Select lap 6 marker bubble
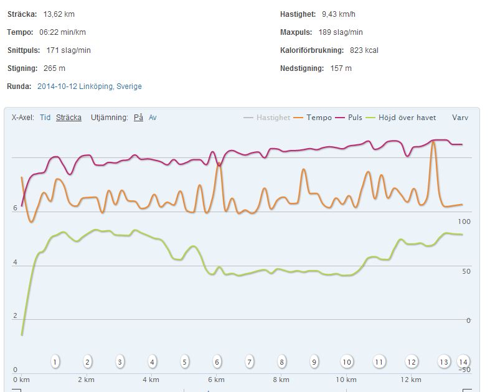The width and height of the screenshot is (490, 392). coord(217,362)
